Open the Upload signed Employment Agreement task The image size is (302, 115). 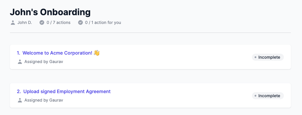[x=67, y=92]
